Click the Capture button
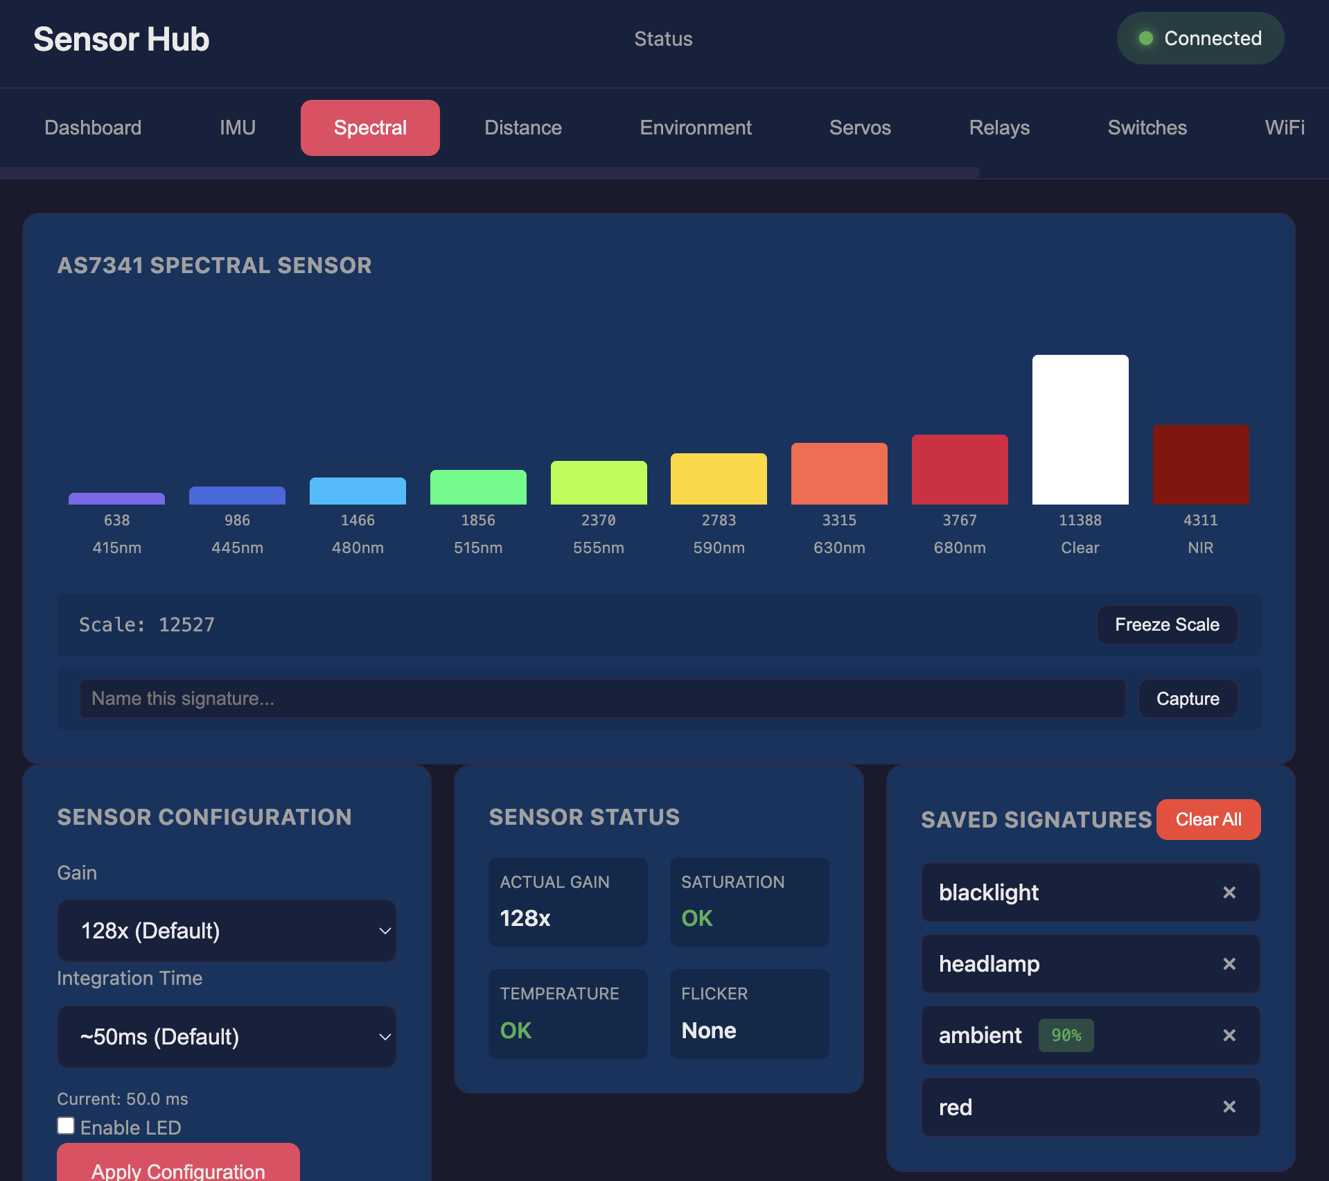The width and height of the screenshot is (1329, 1181). pyautogui.click(x=1187, y=699)
